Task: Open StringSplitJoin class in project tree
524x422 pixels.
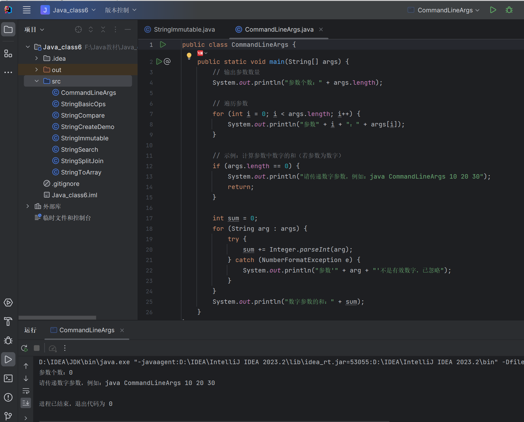Action: click(82, 161)
